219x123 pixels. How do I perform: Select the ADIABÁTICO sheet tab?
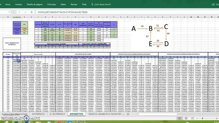point(76,114)
